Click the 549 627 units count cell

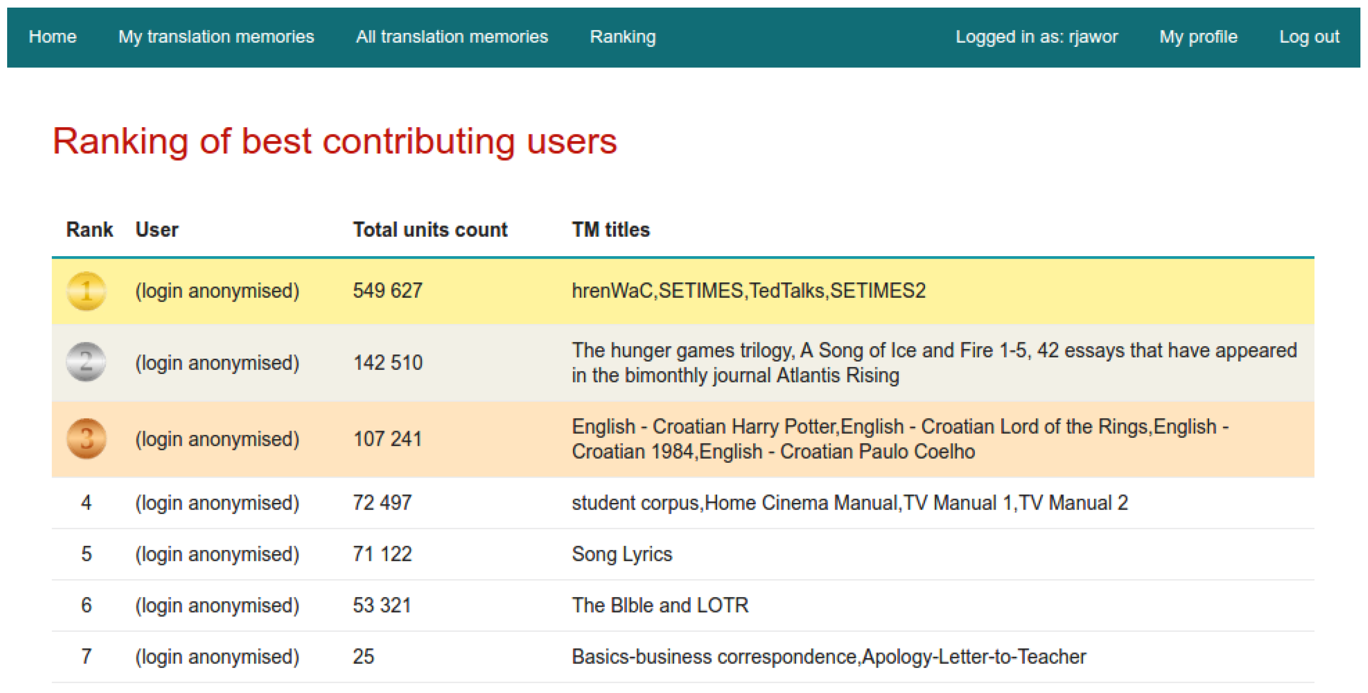point(388,291)
